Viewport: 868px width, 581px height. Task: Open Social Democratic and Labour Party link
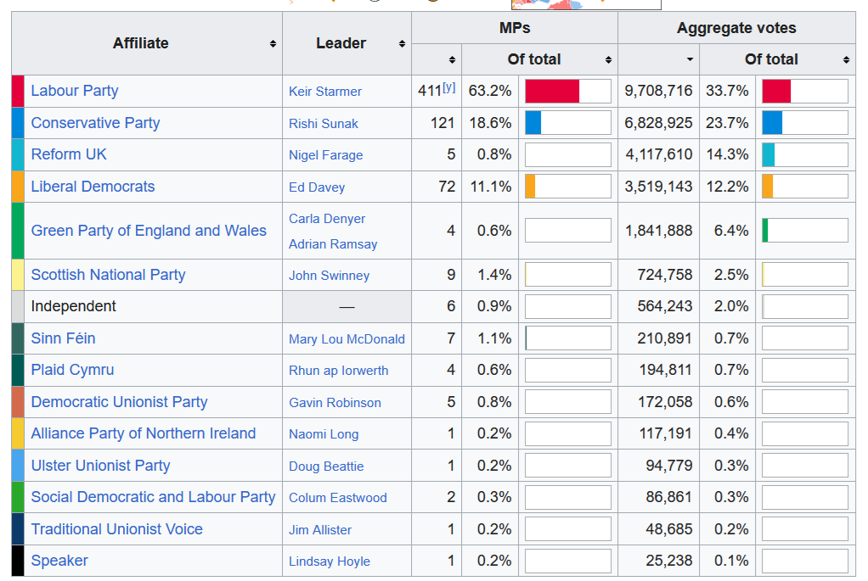coord(154,497)
